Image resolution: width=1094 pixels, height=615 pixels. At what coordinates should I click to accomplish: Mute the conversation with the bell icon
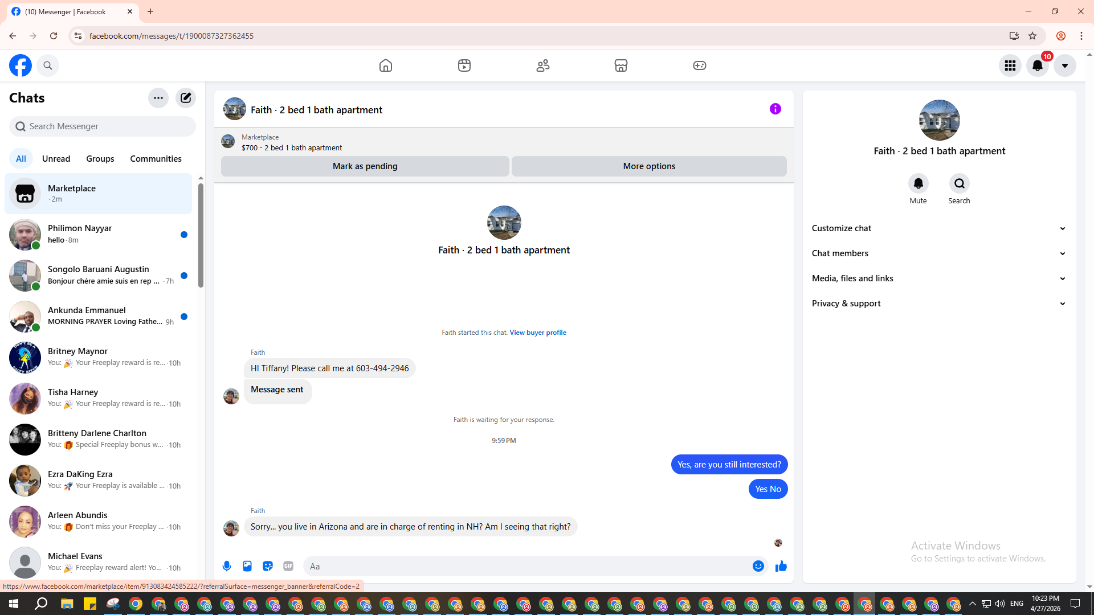click(919, 183)
